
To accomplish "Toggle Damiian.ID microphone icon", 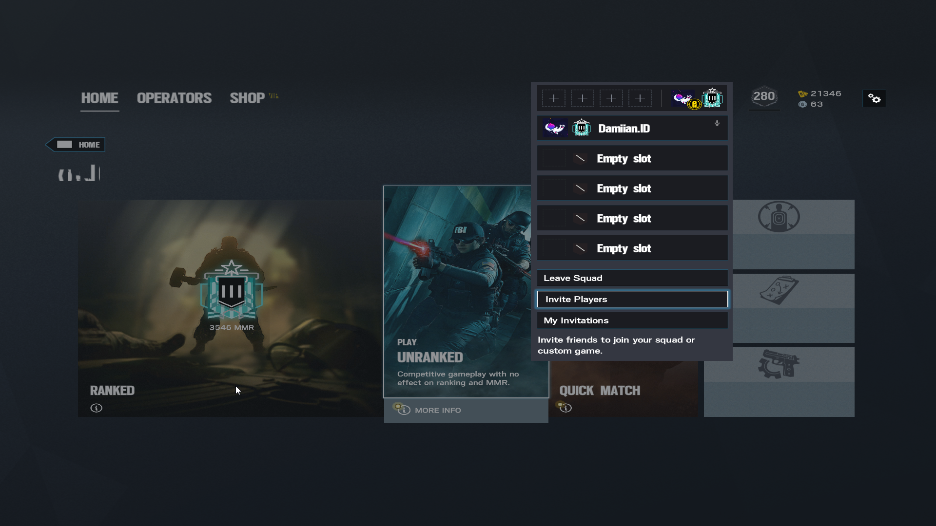I will 717,124.
